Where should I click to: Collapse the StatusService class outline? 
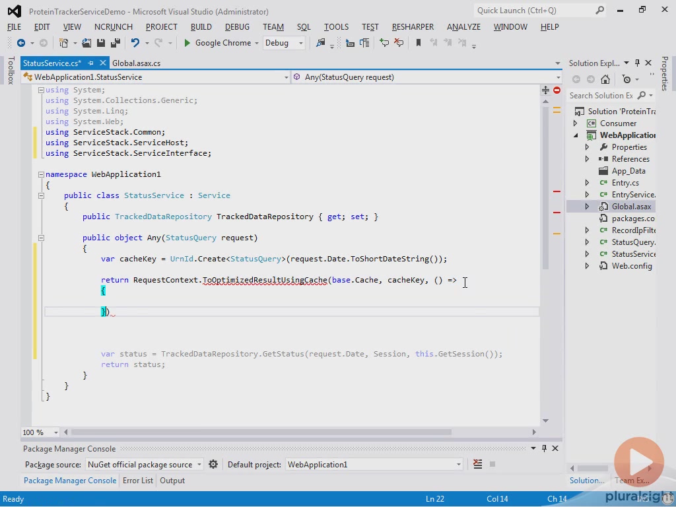click(41, 195)
